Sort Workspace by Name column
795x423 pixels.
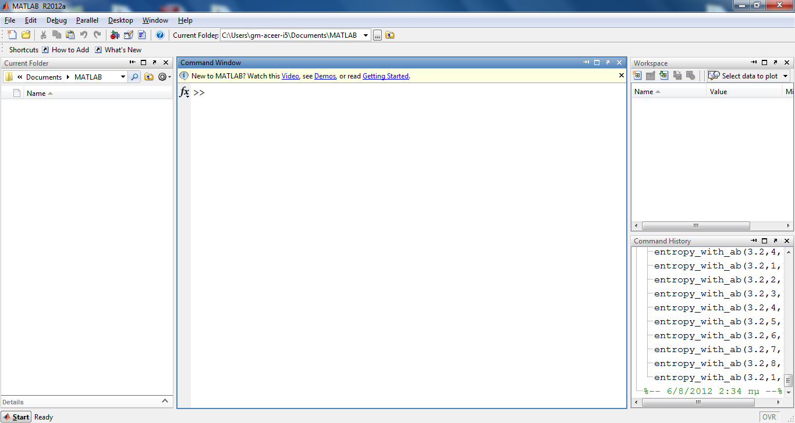coord(668,92)
